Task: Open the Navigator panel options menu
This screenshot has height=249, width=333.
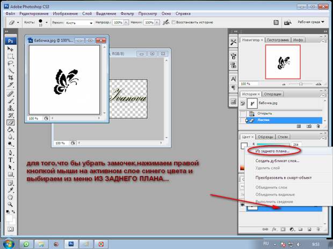Action: tap(324, 41)
